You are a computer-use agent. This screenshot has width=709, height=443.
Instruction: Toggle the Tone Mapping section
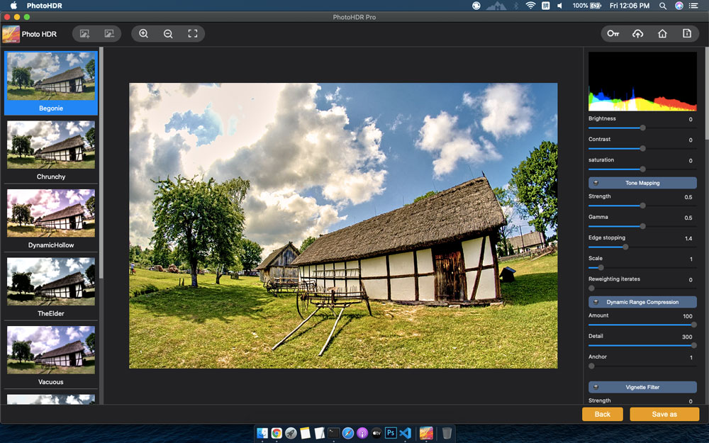pos(642,183)
